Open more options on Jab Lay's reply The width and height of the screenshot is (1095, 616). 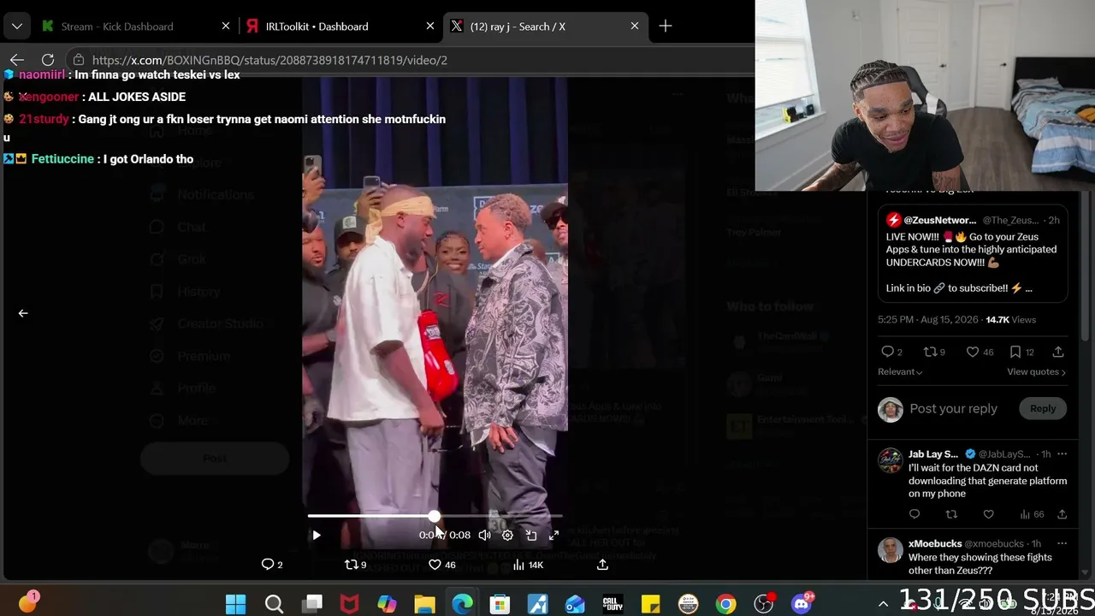[1062, 454]
